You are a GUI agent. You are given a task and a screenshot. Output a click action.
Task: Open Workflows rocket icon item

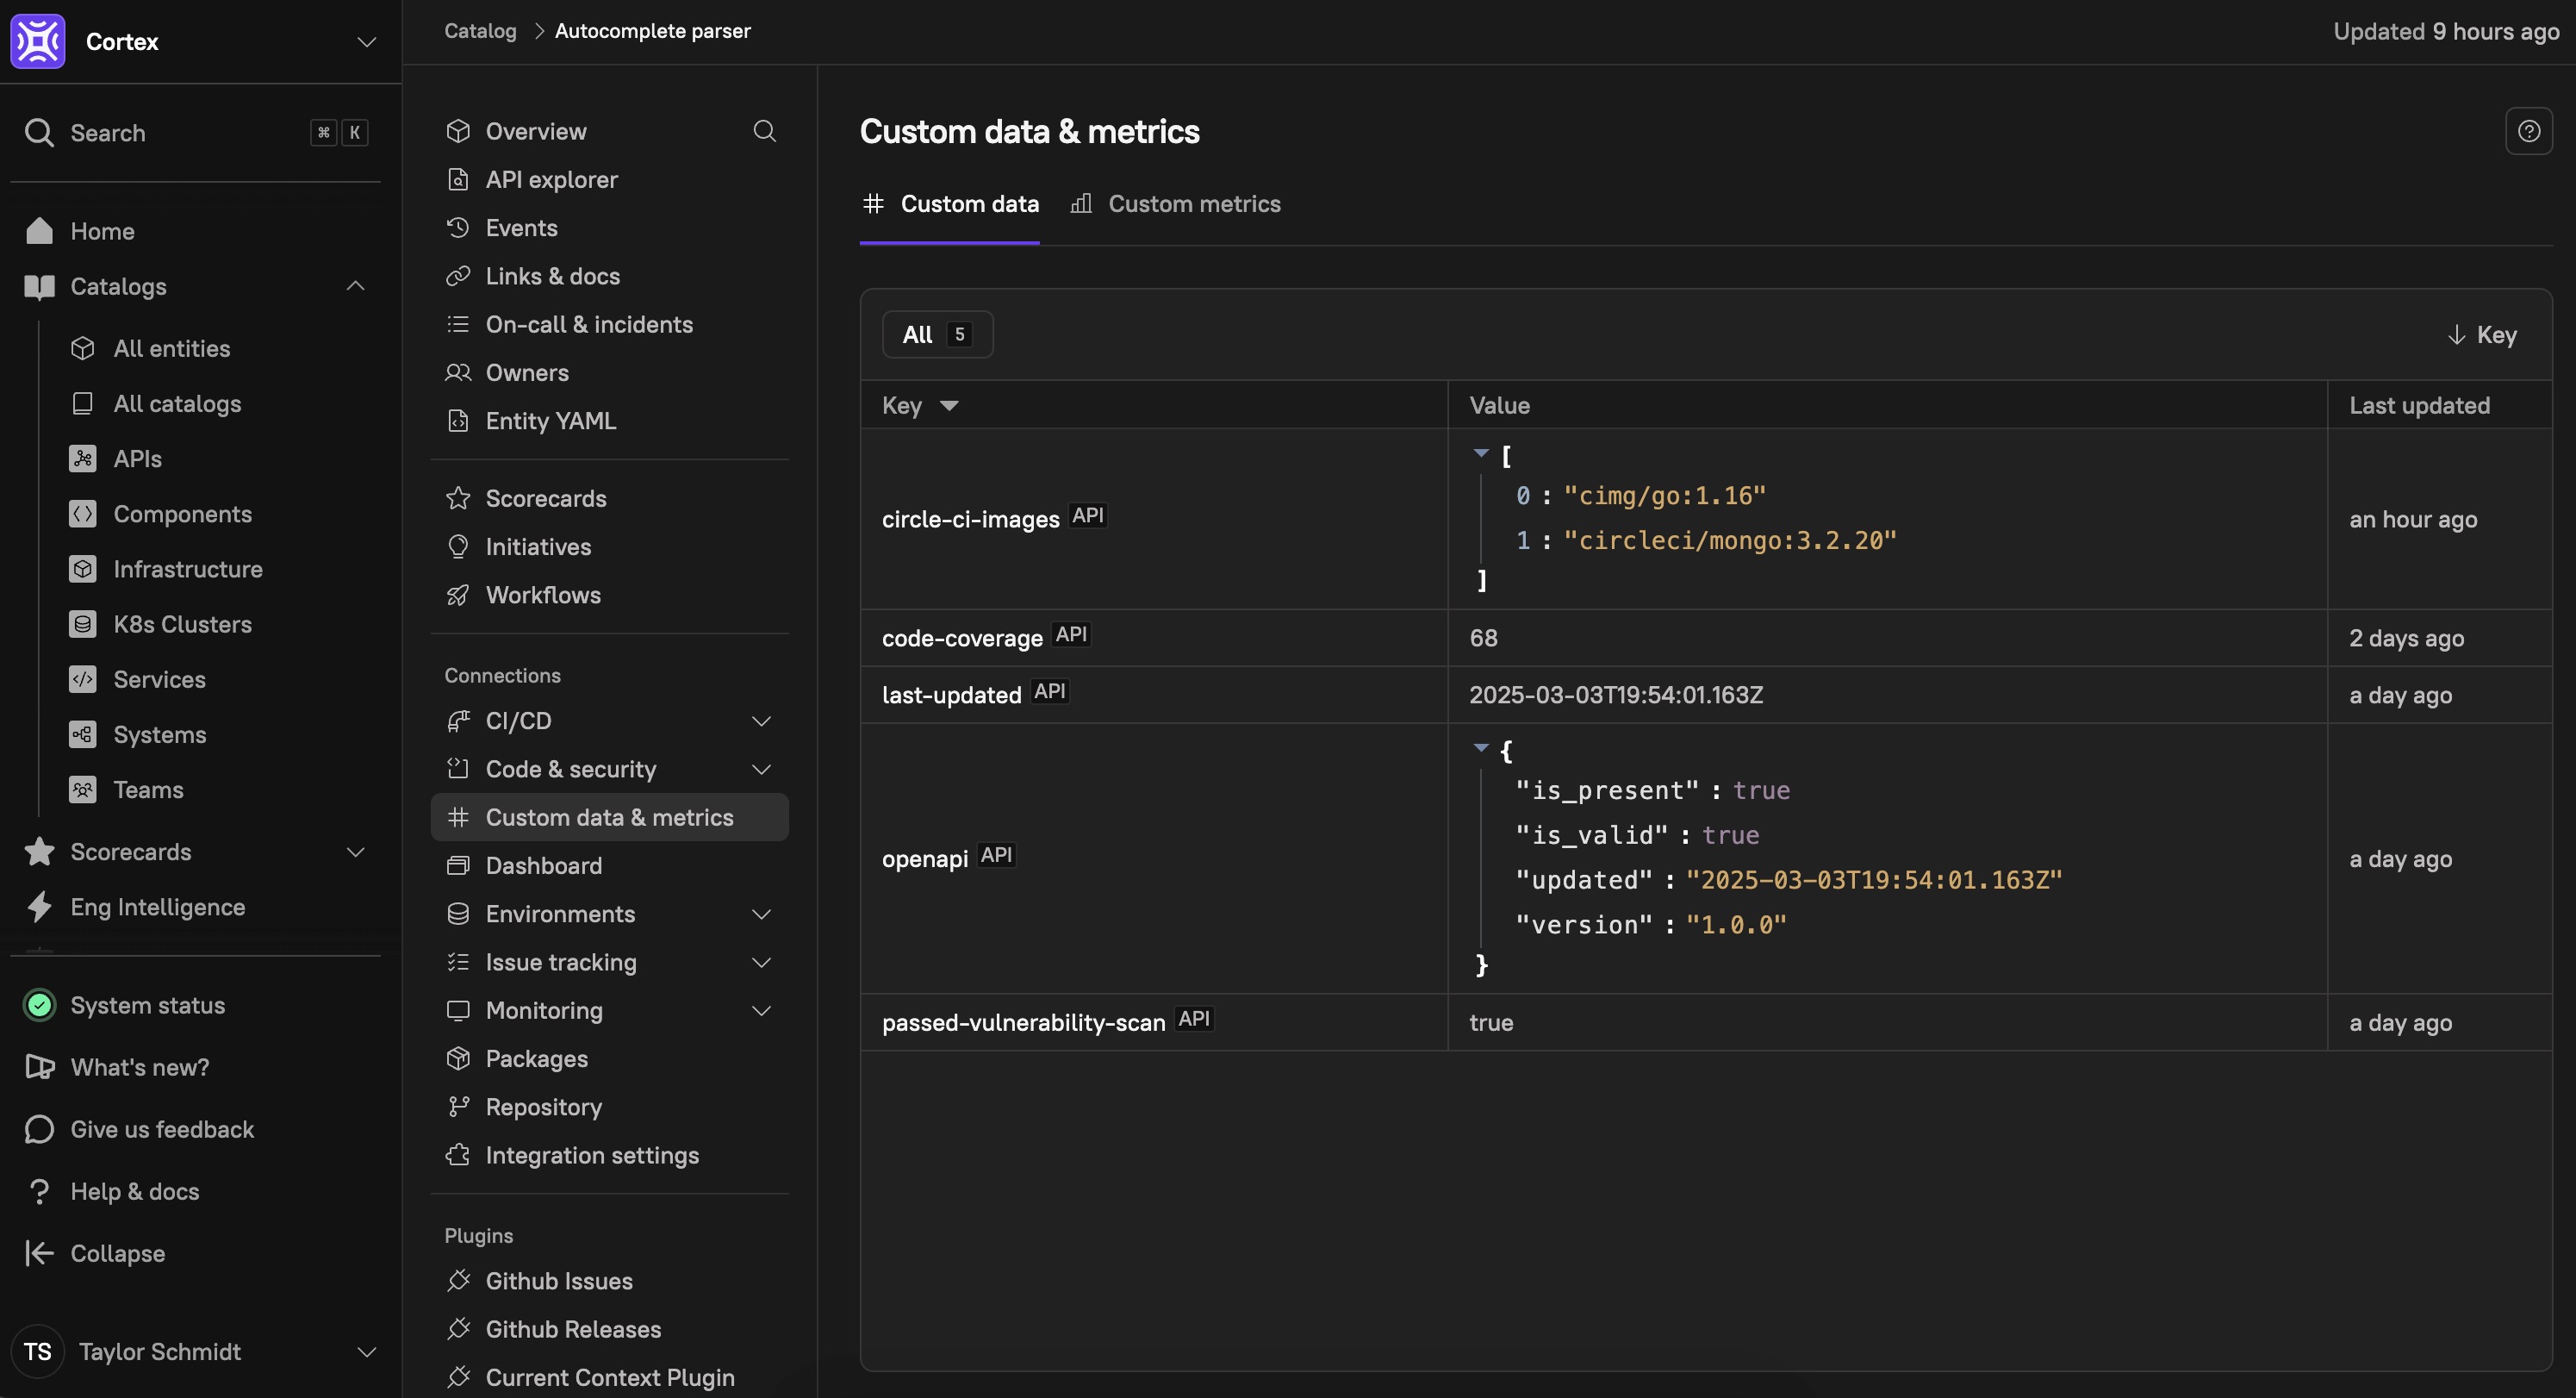point(458,596)
